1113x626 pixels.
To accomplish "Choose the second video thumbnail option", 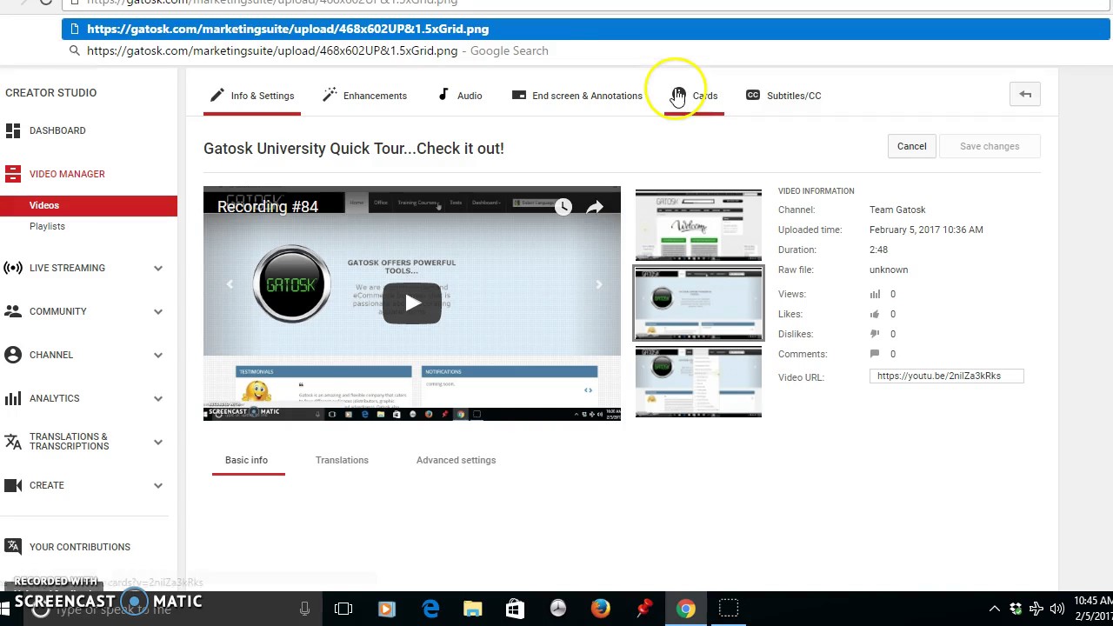I will click(x=698, y=303).
